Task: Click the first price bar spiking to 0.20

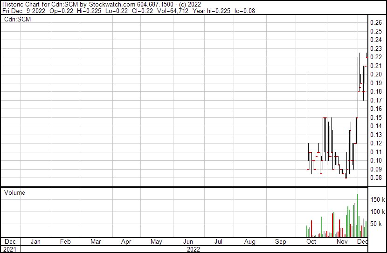Action: click(x=307, y=122)
